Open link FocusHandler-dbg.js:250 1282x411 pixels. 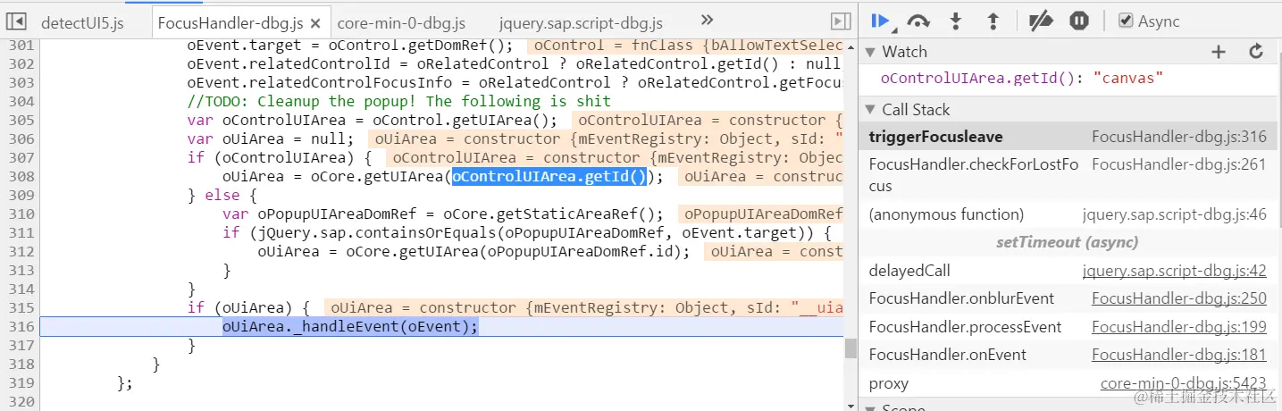[1179, 298]
